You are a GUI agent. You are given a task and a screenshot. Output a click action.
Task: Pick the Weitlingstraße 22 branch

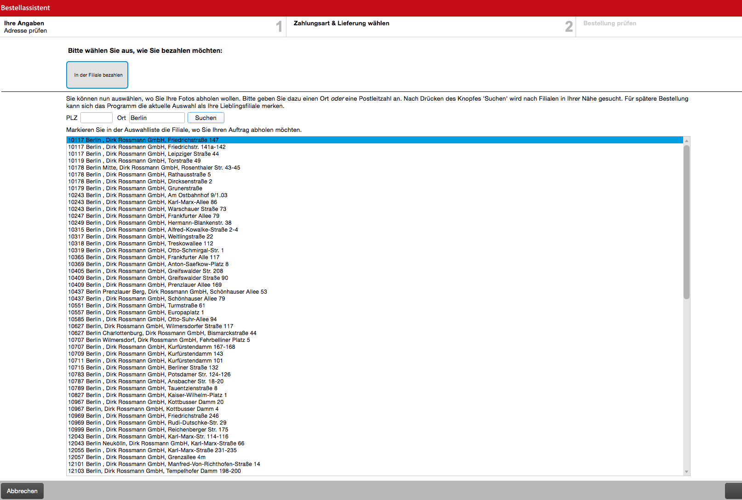pyautogui.click(x=375, y=237)
